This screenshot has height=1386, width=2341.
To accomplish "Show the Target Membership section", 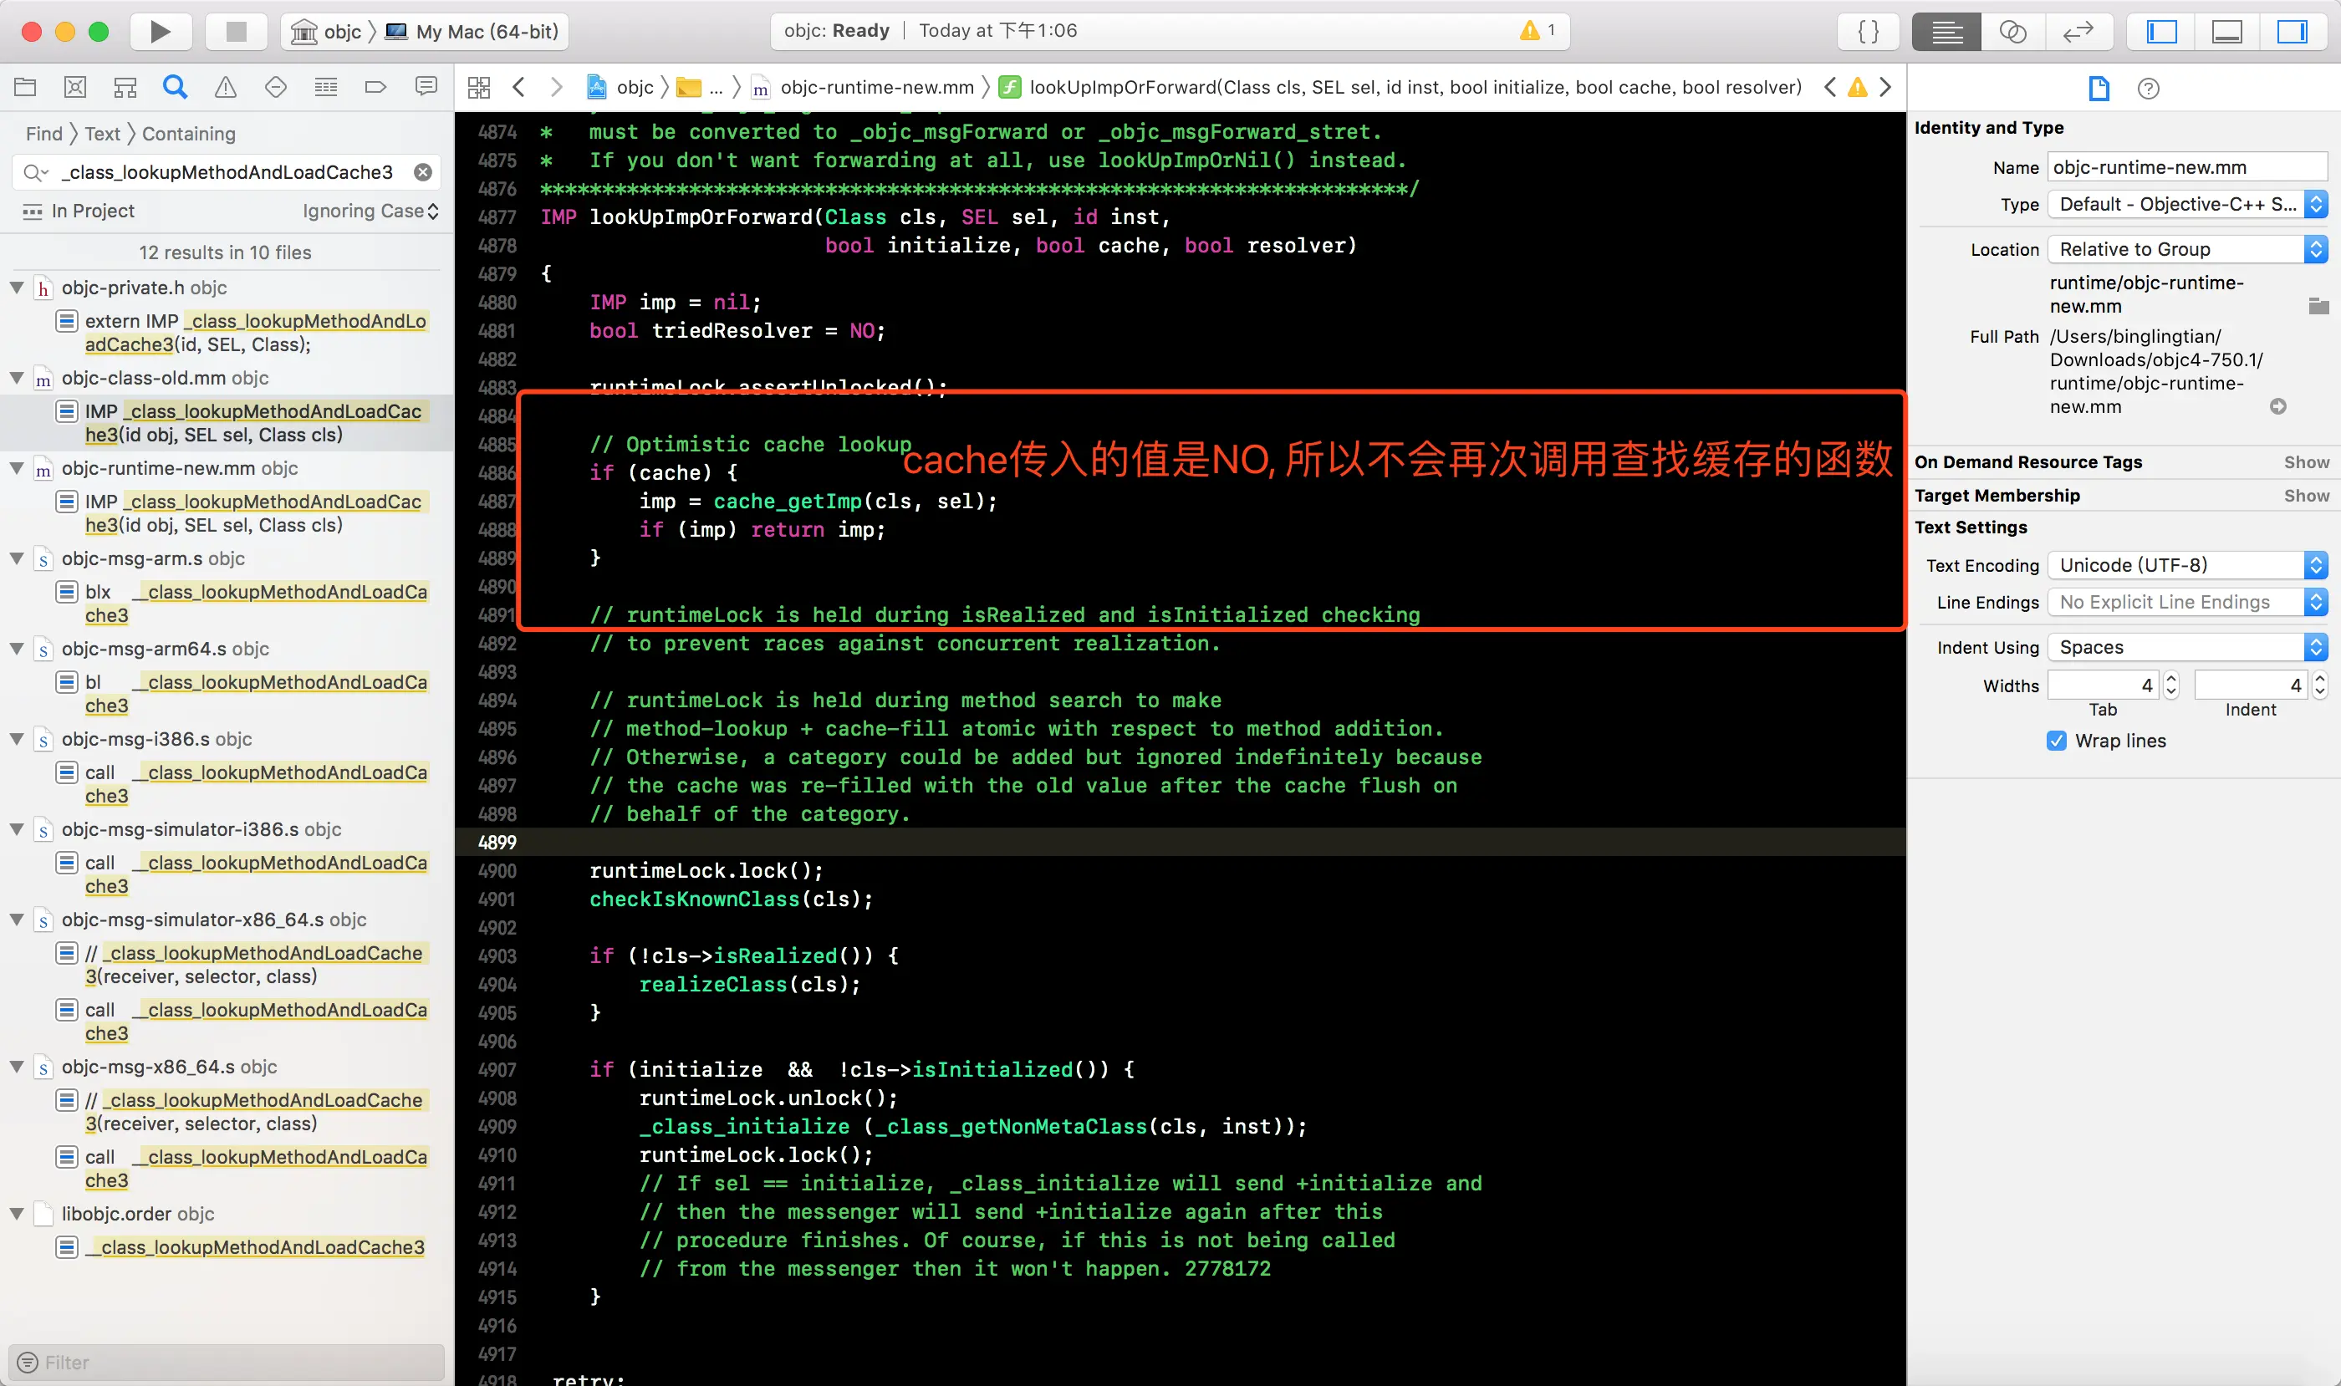I will click(2306, 496).
